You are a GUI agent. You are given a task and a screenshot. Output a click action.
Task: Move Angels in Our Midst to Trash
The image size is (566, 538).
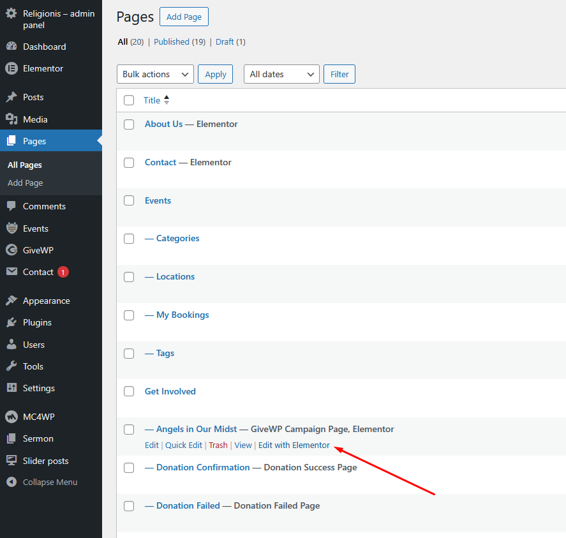[218, 445]
